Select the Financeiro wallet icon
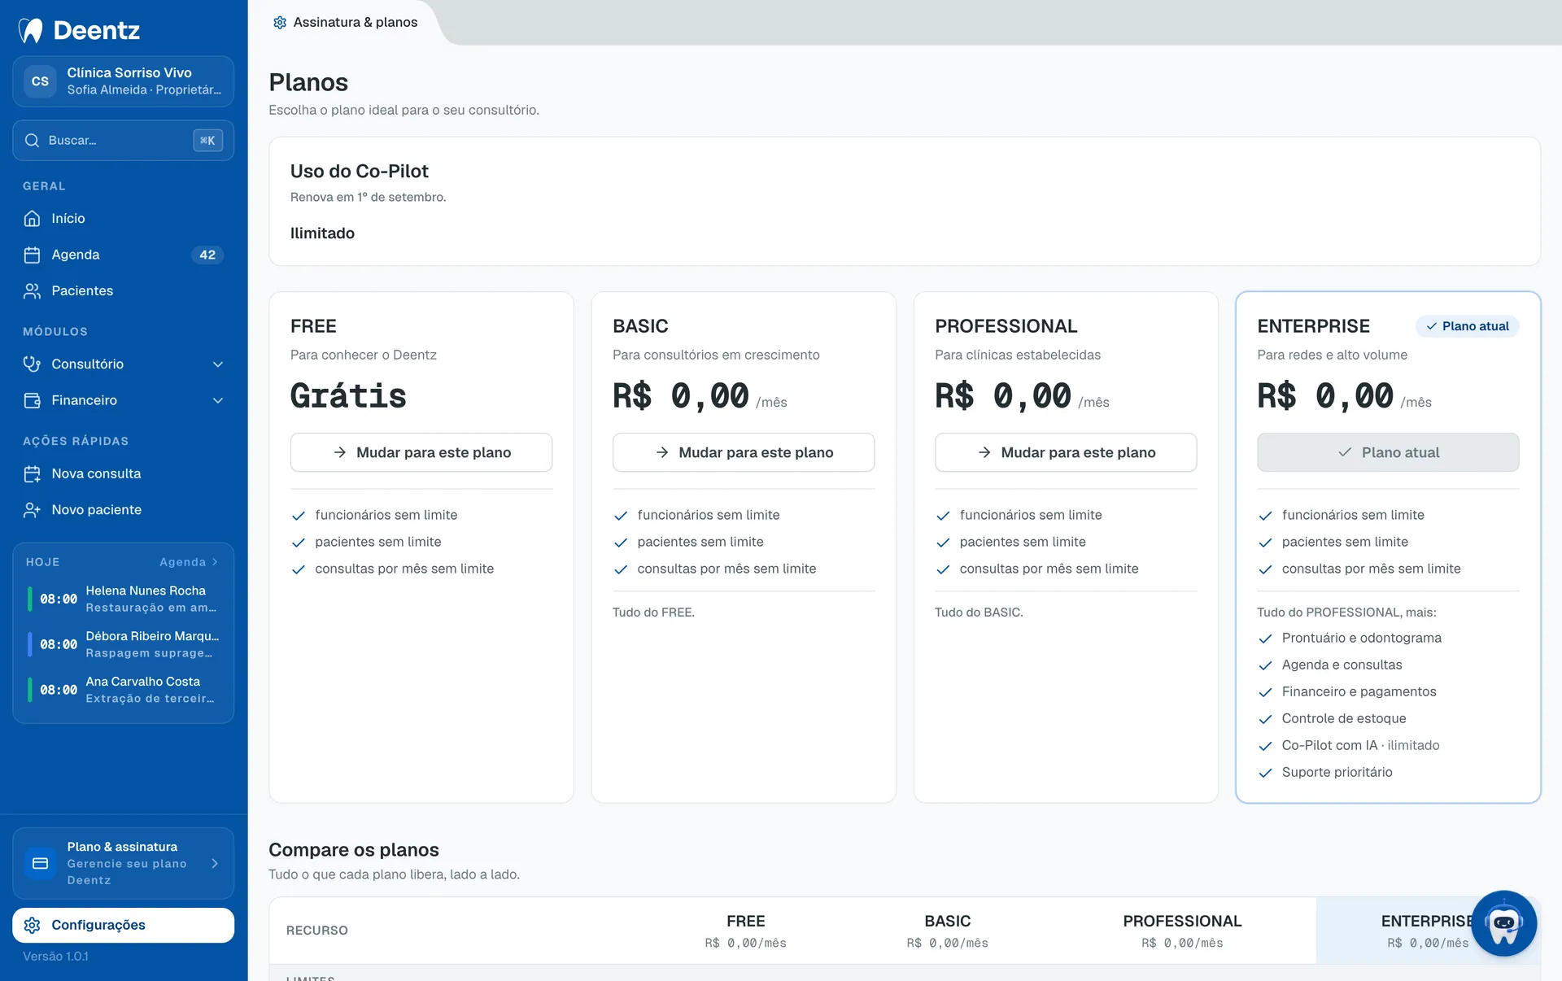Screen dimensions: 1562x981 (x=32, y=400)
